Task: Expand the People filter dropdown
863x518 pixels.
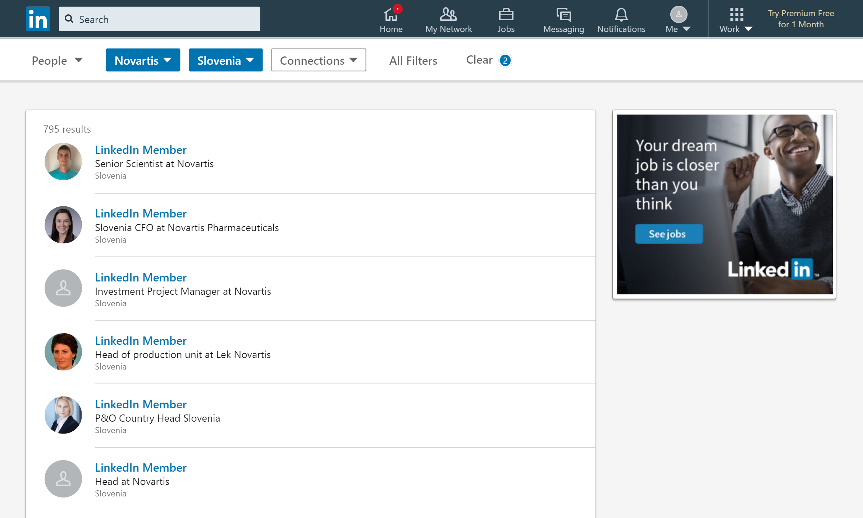Action: click(x=57, y=60)
